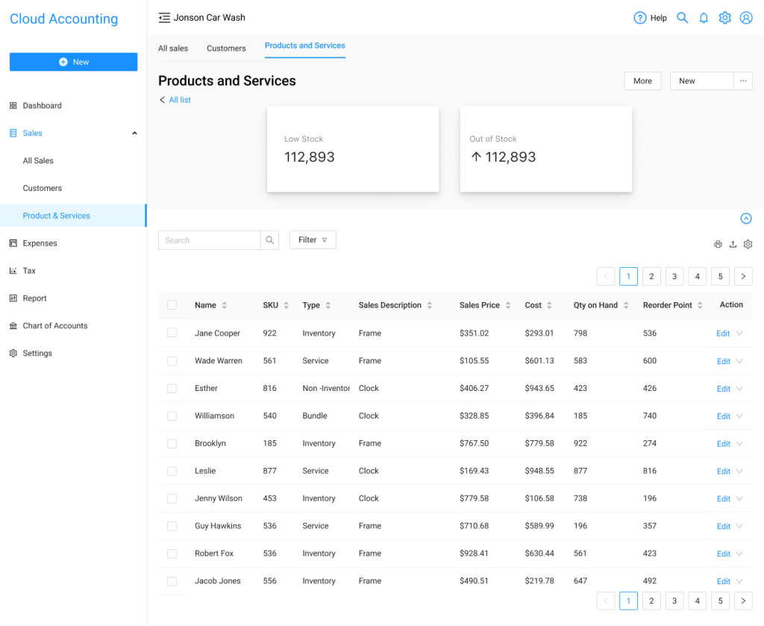
Task: Open Expenses in the sidebar
Action: (40, 243)
